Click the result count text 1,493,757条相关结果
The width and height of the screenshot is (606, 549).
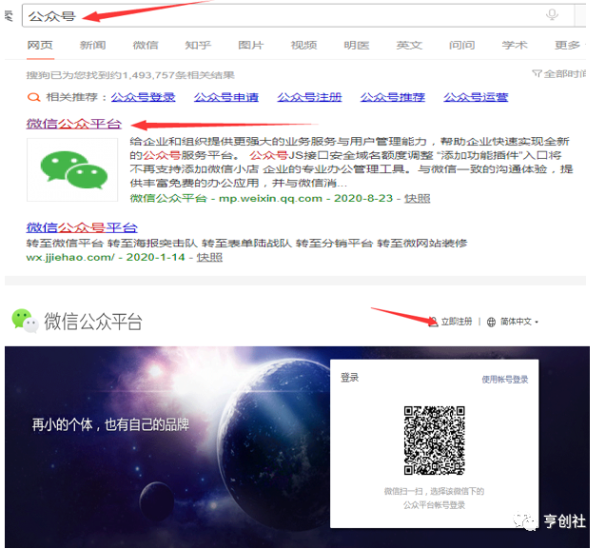pyautogui.click(x=178, y=75)
